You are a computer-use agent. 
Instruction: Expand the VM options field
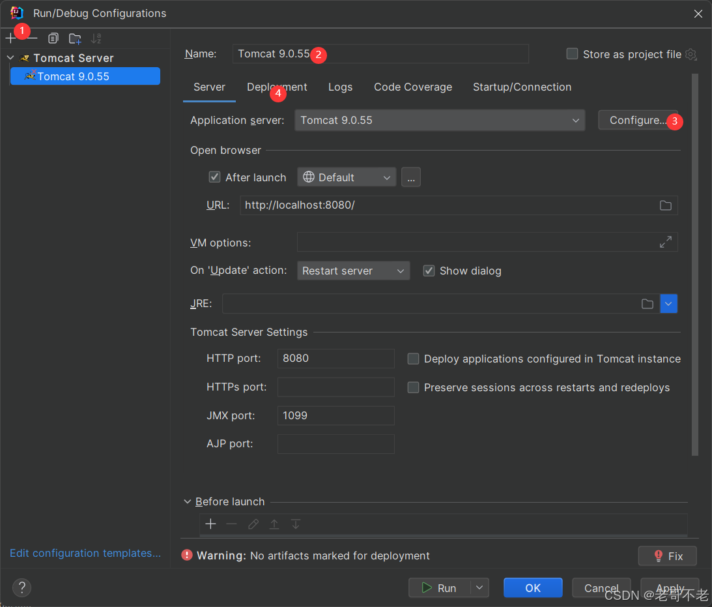(665, 242)
